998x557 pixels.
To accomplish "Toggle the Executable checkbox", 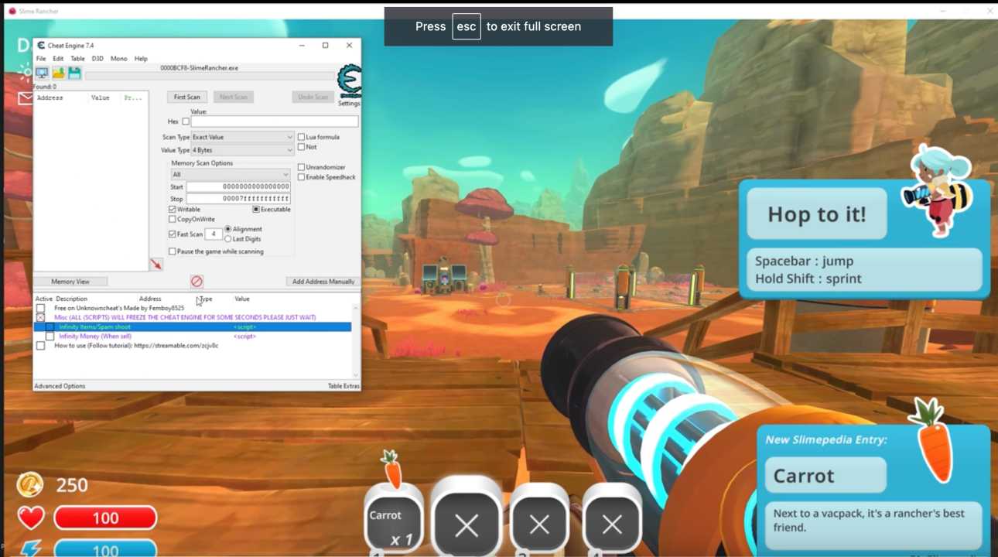I will click(x=256, y=210).
